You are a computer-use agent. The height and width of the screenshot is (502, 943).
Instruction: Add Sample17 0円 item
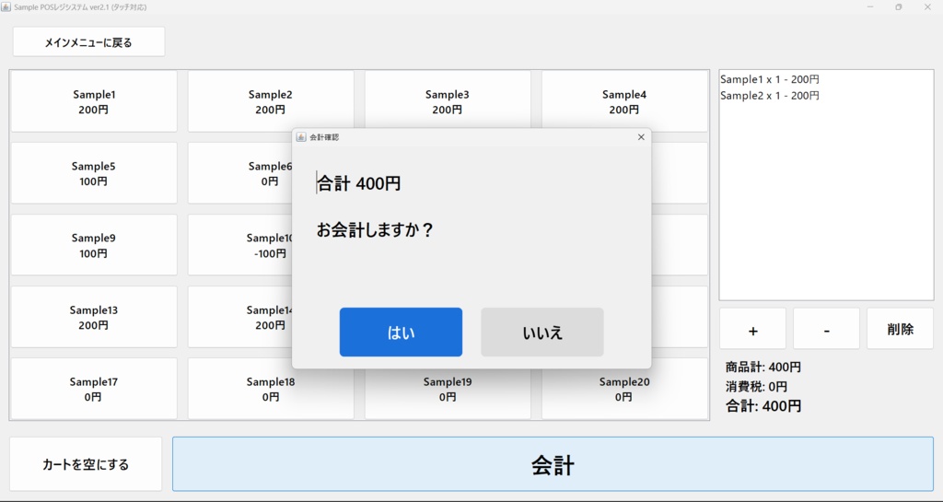click(94, 389)
